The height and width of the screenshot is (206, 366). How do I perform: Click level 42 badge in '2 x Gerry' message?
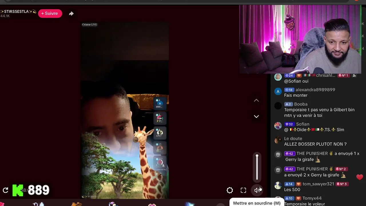[x=289, y=169]
